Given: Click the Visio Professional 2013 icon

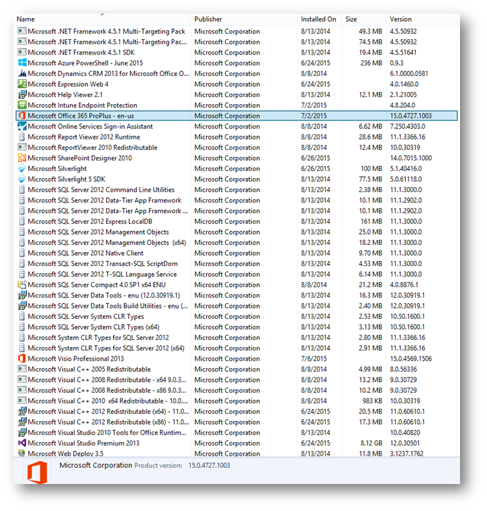Looking at the screenshot, I should click(x=22, y=359).
